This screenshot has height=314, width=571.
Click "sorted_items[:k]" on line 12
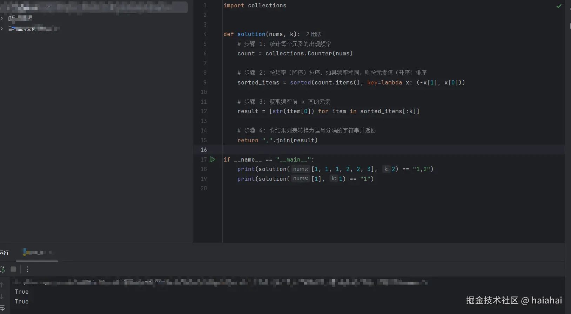(x=388, y=111)
